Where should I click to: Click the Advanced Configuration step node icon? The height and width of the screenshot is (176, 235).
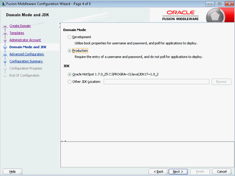[x=5, y=55]
